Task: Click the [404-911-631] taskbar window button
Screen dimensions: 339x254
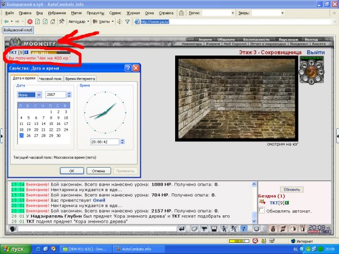Action: [x=86, y=250]
